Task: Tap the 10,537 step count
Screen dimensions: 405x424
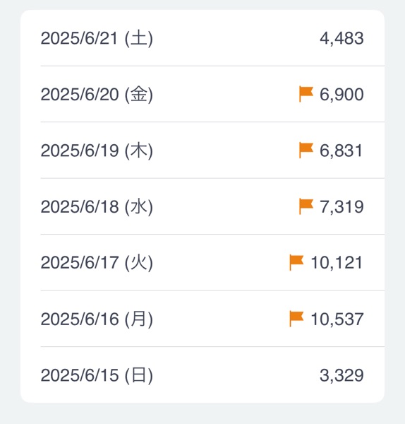Action: tap(337, 319)
